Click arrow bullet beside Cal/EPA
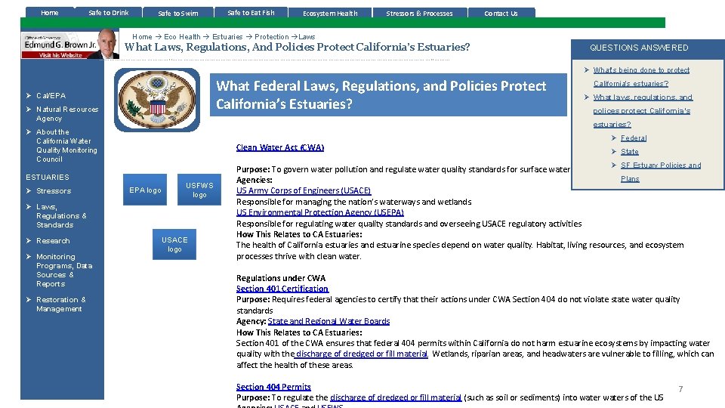The width and height of the screenshot is (725, 408). coord(29,95)
